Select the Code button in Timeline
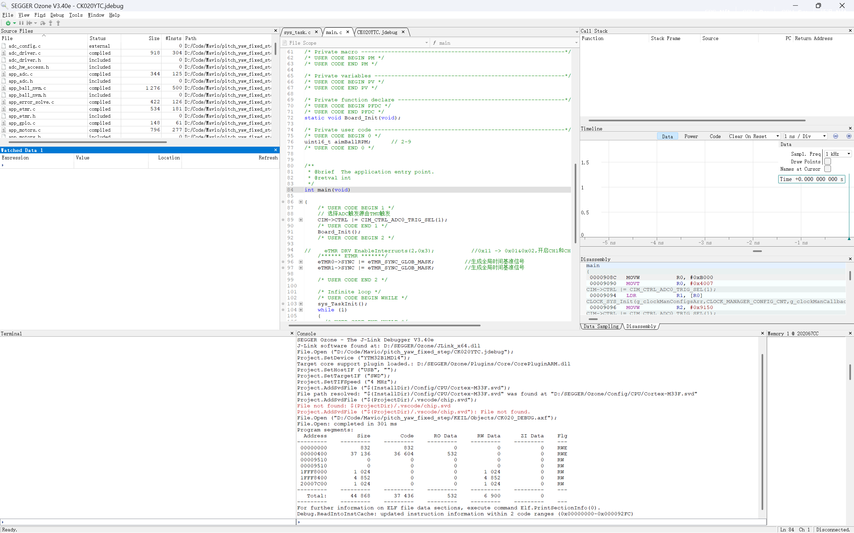The image size is (854, 533). tap(715, 136)
